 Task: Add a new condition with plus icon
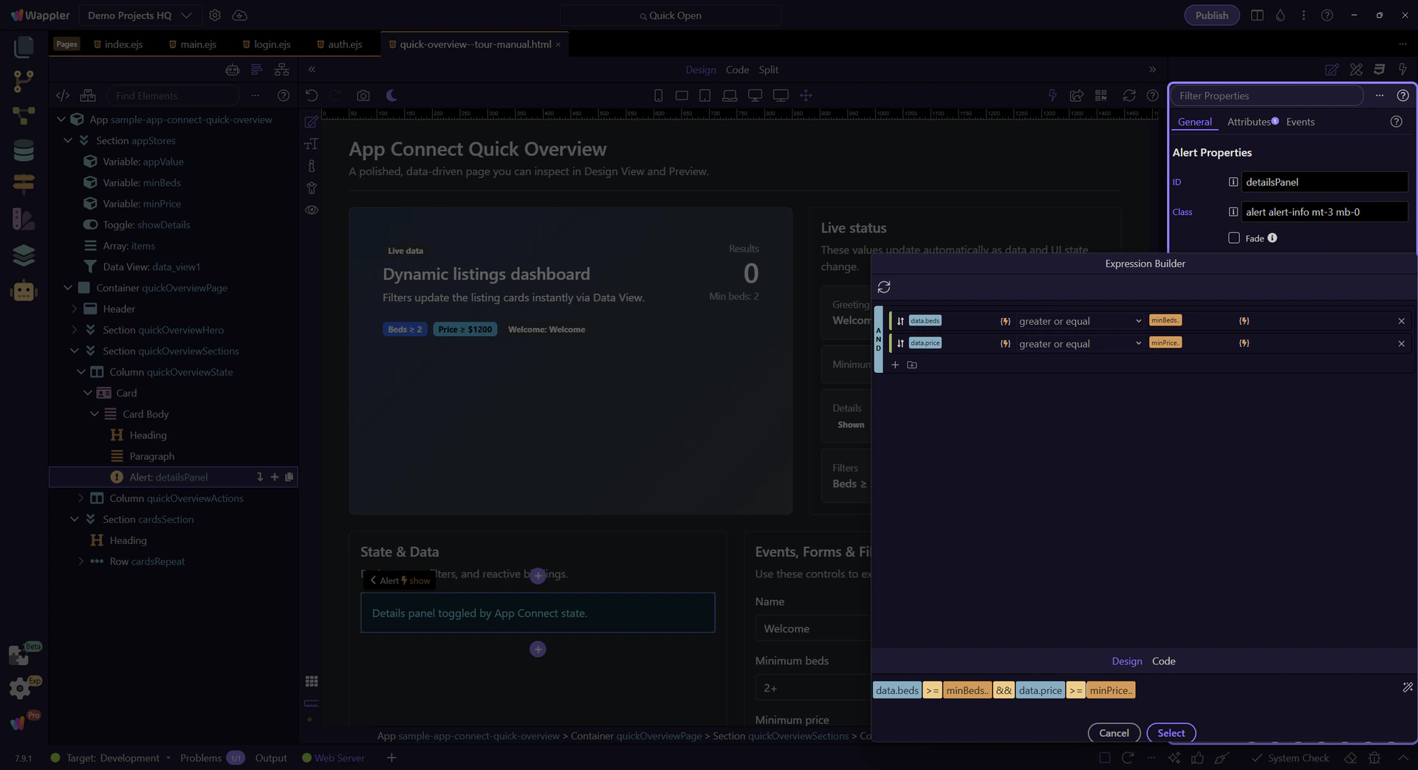(x=895, y=365)
